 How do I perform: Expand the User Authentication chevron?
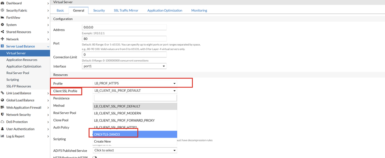point(48,129)
